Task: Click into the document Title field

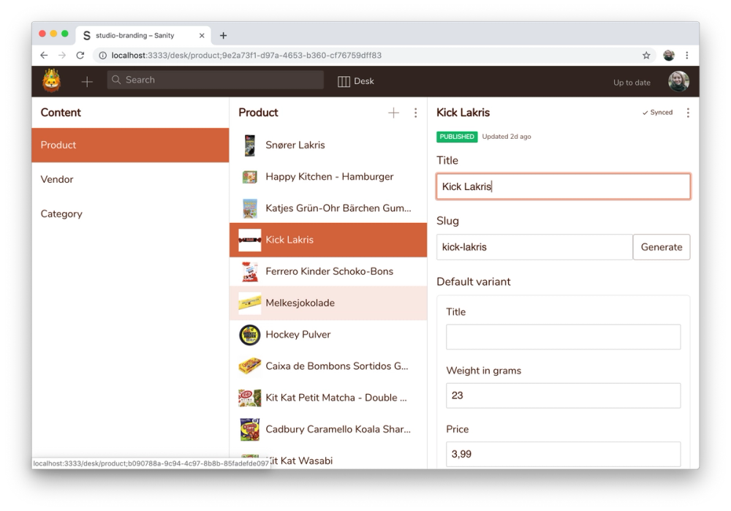Action: click(563, 186)
